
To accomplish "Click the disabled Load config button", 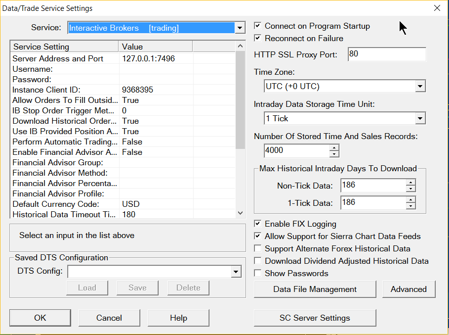I will click(x=87, y=287).
